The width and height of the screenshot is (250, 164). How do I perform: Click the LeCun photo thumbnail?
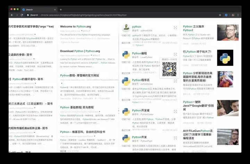(x=228, y=137)
